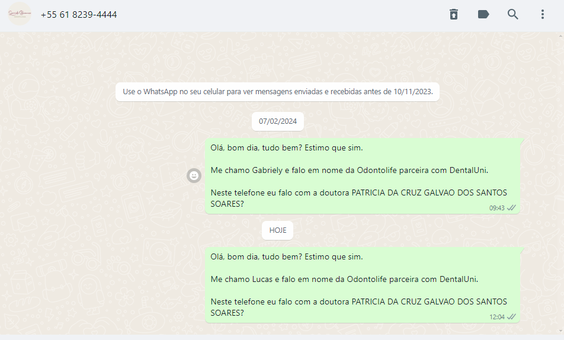Open the contact's profile picture
This screenshot has height=340, width=564.
20,14
